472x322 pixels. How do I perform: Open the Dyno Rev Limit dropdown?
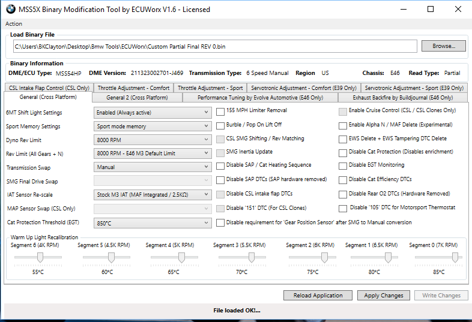[153, 140]
